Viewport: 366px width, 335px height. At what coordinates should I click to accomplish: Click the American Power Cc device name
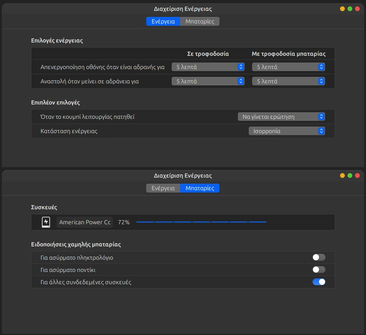coord(85,222)
